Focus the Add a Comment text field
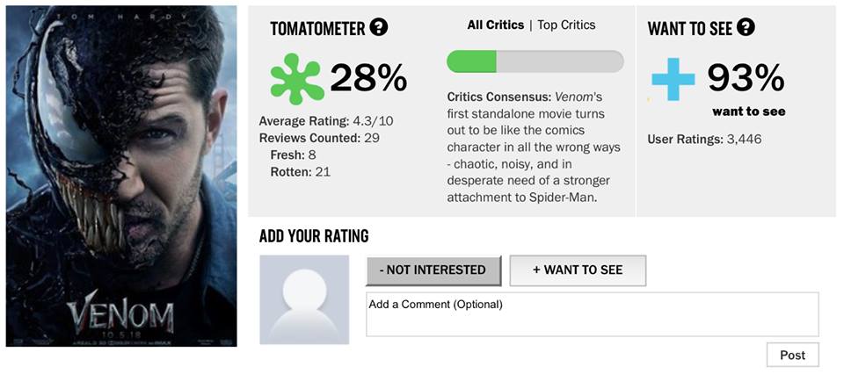The width and height of the screenshot is (844, 374). (x=592, y=314)
